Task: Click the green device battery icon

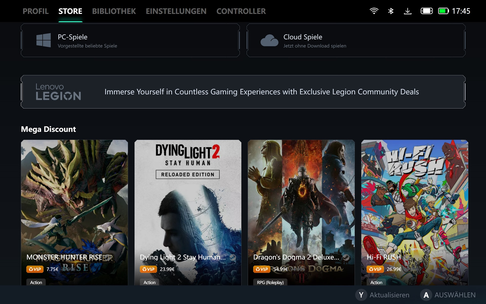Action: coord(443,11)
